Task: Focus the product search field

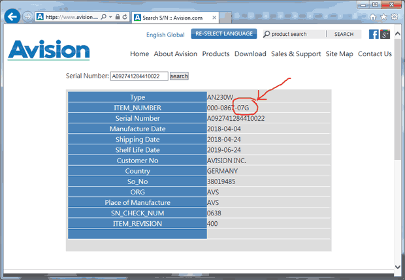Action: point(298,34)
